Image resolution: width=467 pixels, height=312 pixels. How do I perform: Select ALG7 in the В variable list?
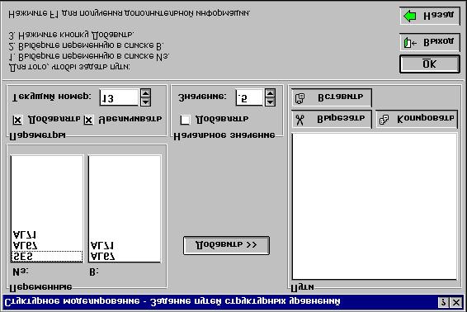pyautogui.click(x=125, y=256)
